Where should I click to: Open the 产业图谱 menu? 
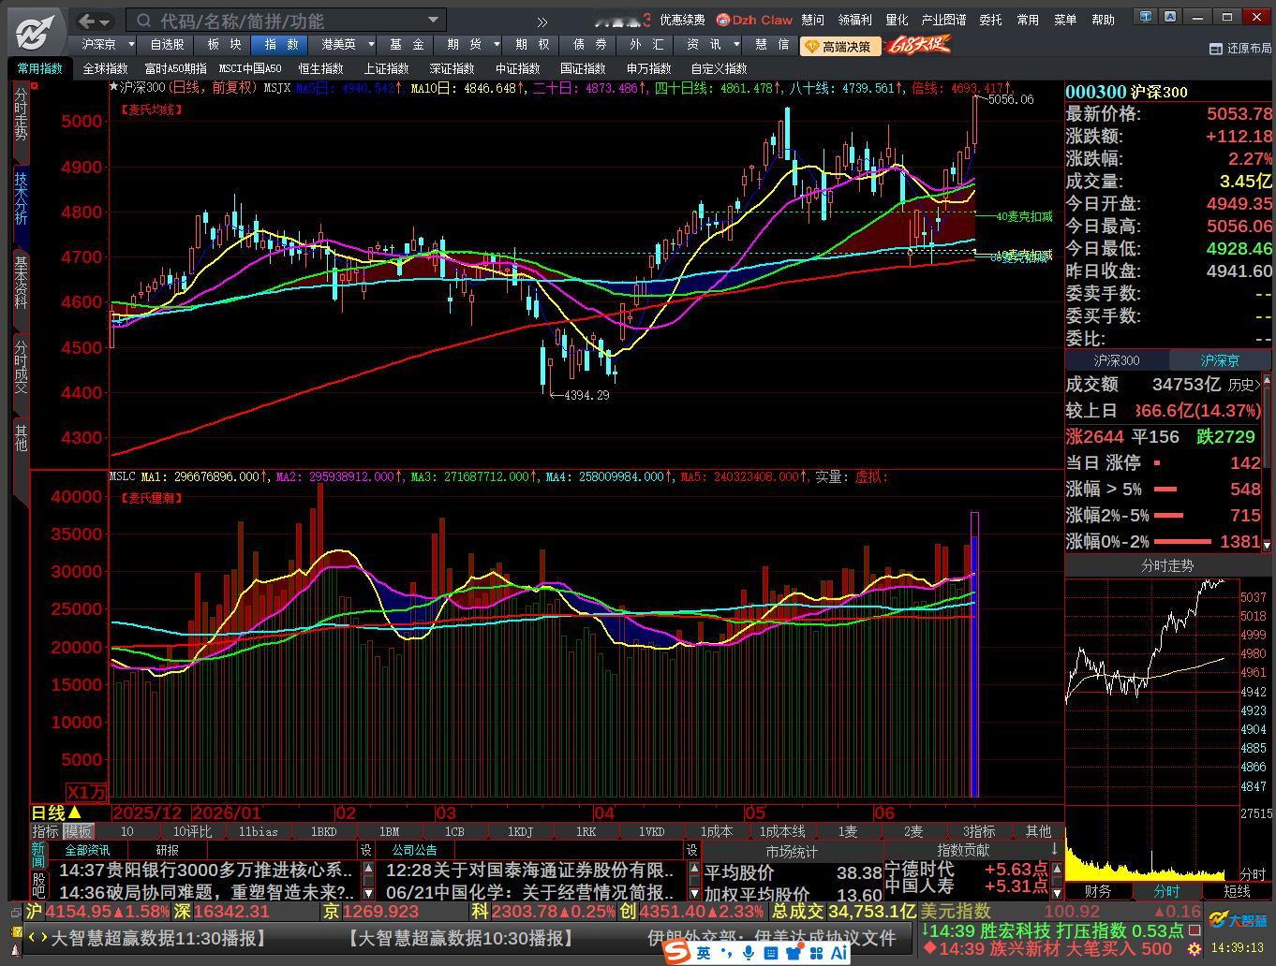[943, 20]
